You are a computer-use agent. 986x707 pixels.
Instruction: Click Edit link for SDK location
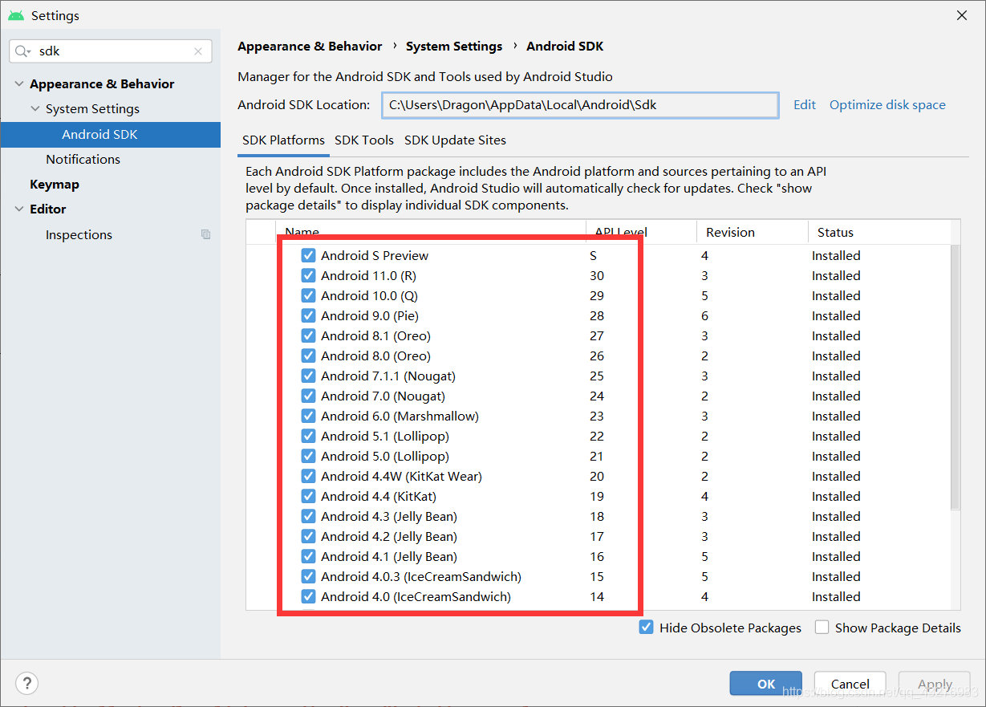pos(805,104)
